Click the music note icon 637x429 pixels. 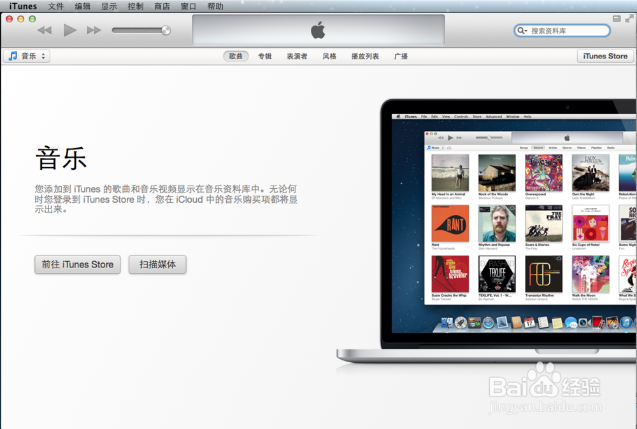pos(13,56)
